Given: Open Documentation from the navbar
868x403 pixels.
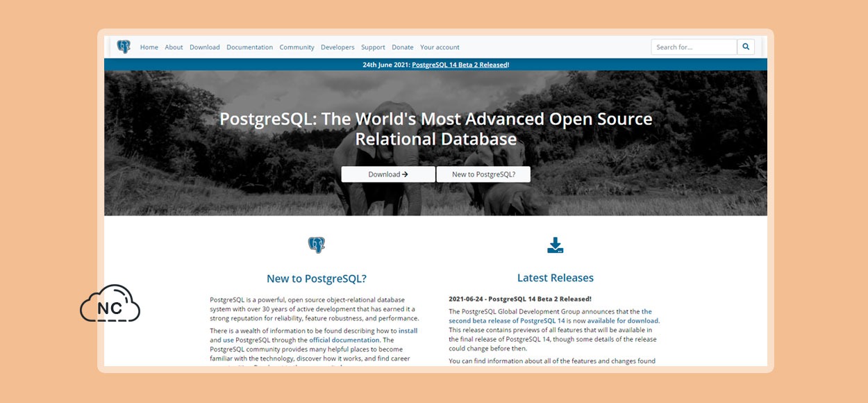Looking at the screenshot, I should coord(250,47).
